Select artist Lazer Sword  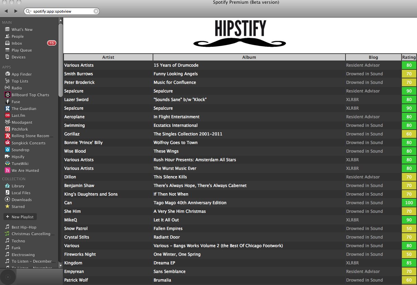pos(76,100)
